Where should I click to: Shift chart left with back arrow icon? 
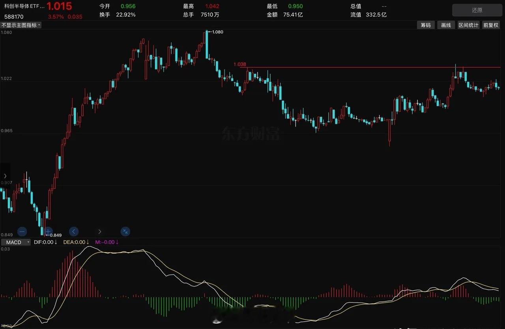[x=74, y=232]
